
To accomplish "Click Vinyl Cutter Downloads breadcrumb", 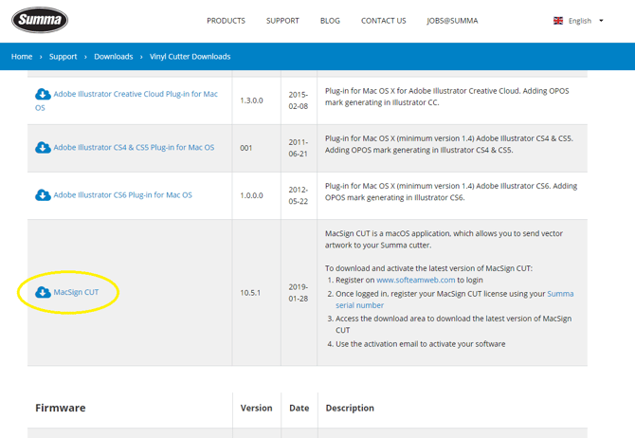I will pos(190,57).
